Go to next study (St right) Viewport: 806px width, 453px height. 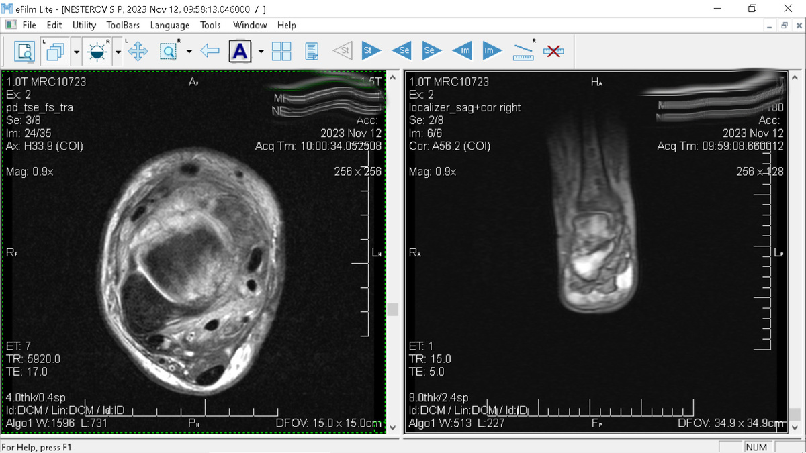pos(371,50)
